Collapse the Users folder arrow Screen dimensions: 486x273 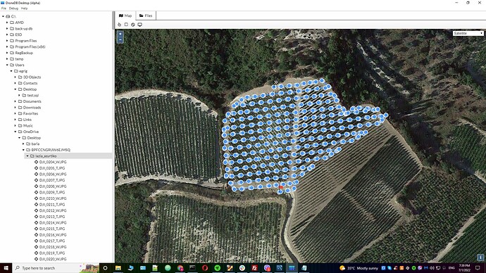click(x=7, y=65)
